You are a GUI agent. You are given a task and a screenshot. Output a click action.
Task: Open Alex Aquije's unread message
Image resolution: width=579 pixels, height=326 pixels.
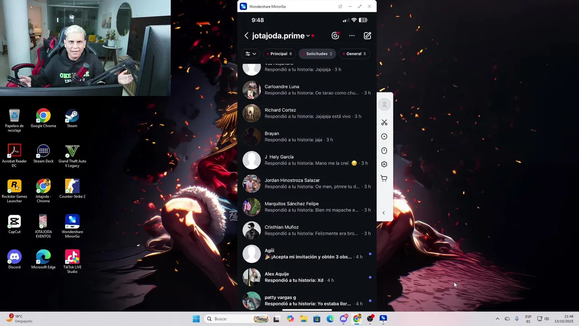pos(307,277)
